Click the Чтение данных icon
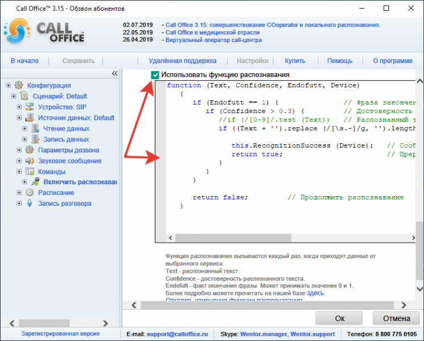Viewport: 424px width, 341px height. (x=35, y=128)
